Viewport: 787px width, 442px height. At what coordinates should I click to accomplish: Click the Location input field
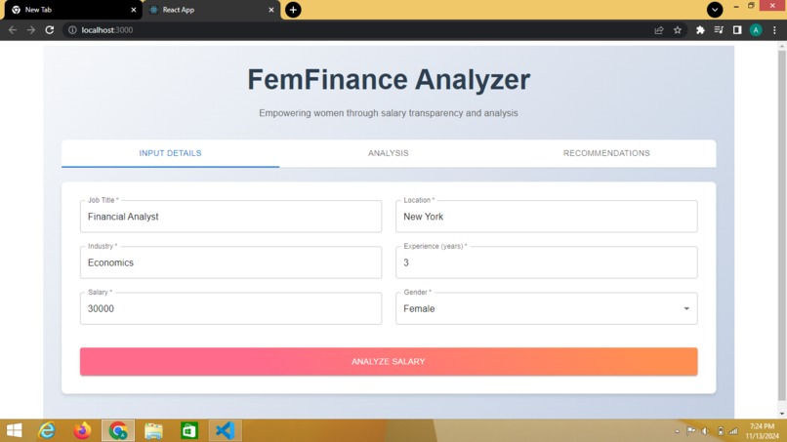[547, 217]
